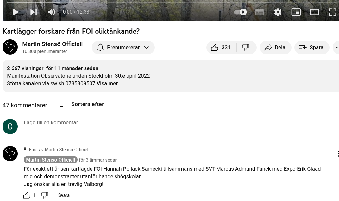Image resolution: width=339 pixels, height=201 pixels.
Task: Dislike the video
Action: point(246,47)
